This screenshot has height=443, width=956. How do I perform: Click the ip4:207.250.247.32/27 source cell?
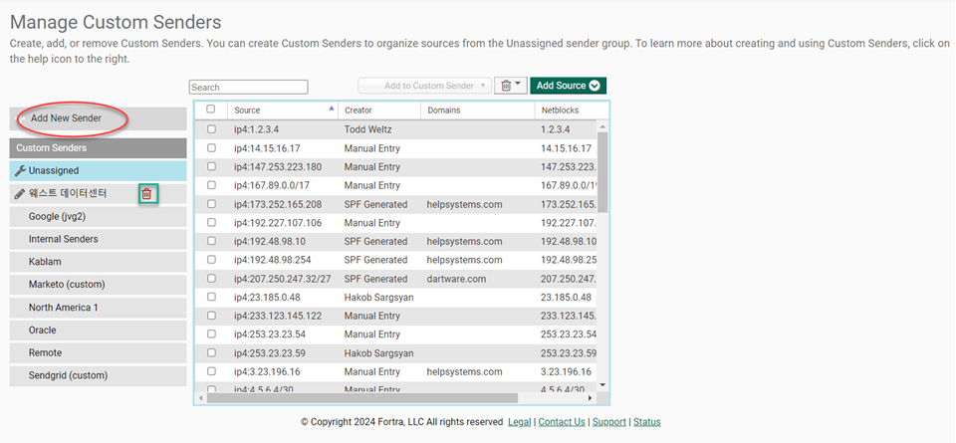[282, 279]
